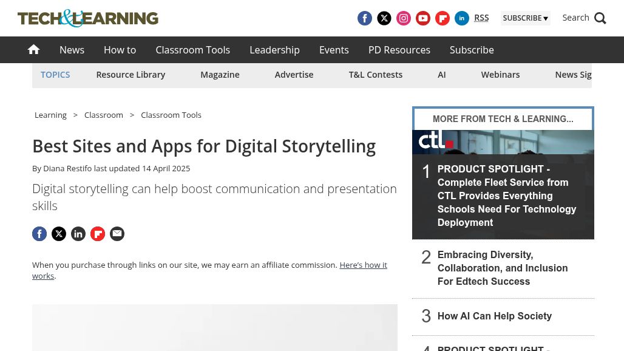The height and width of the screenshot is (351, 624).
Task: Open the YouTube icon in header
Action: click(423, 18)
